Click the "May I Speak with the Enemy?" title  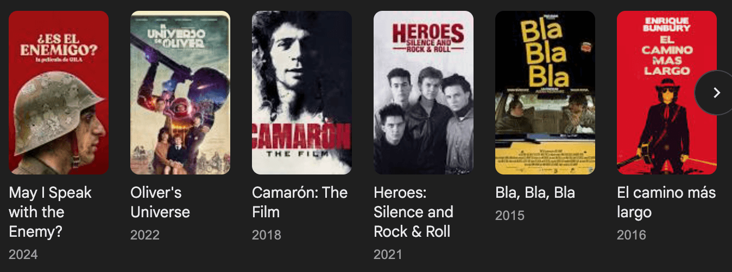(x=51, y=212)
